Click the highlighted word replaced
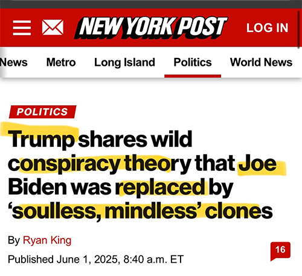This screenshot has width=302, height=276. [160, 187]
